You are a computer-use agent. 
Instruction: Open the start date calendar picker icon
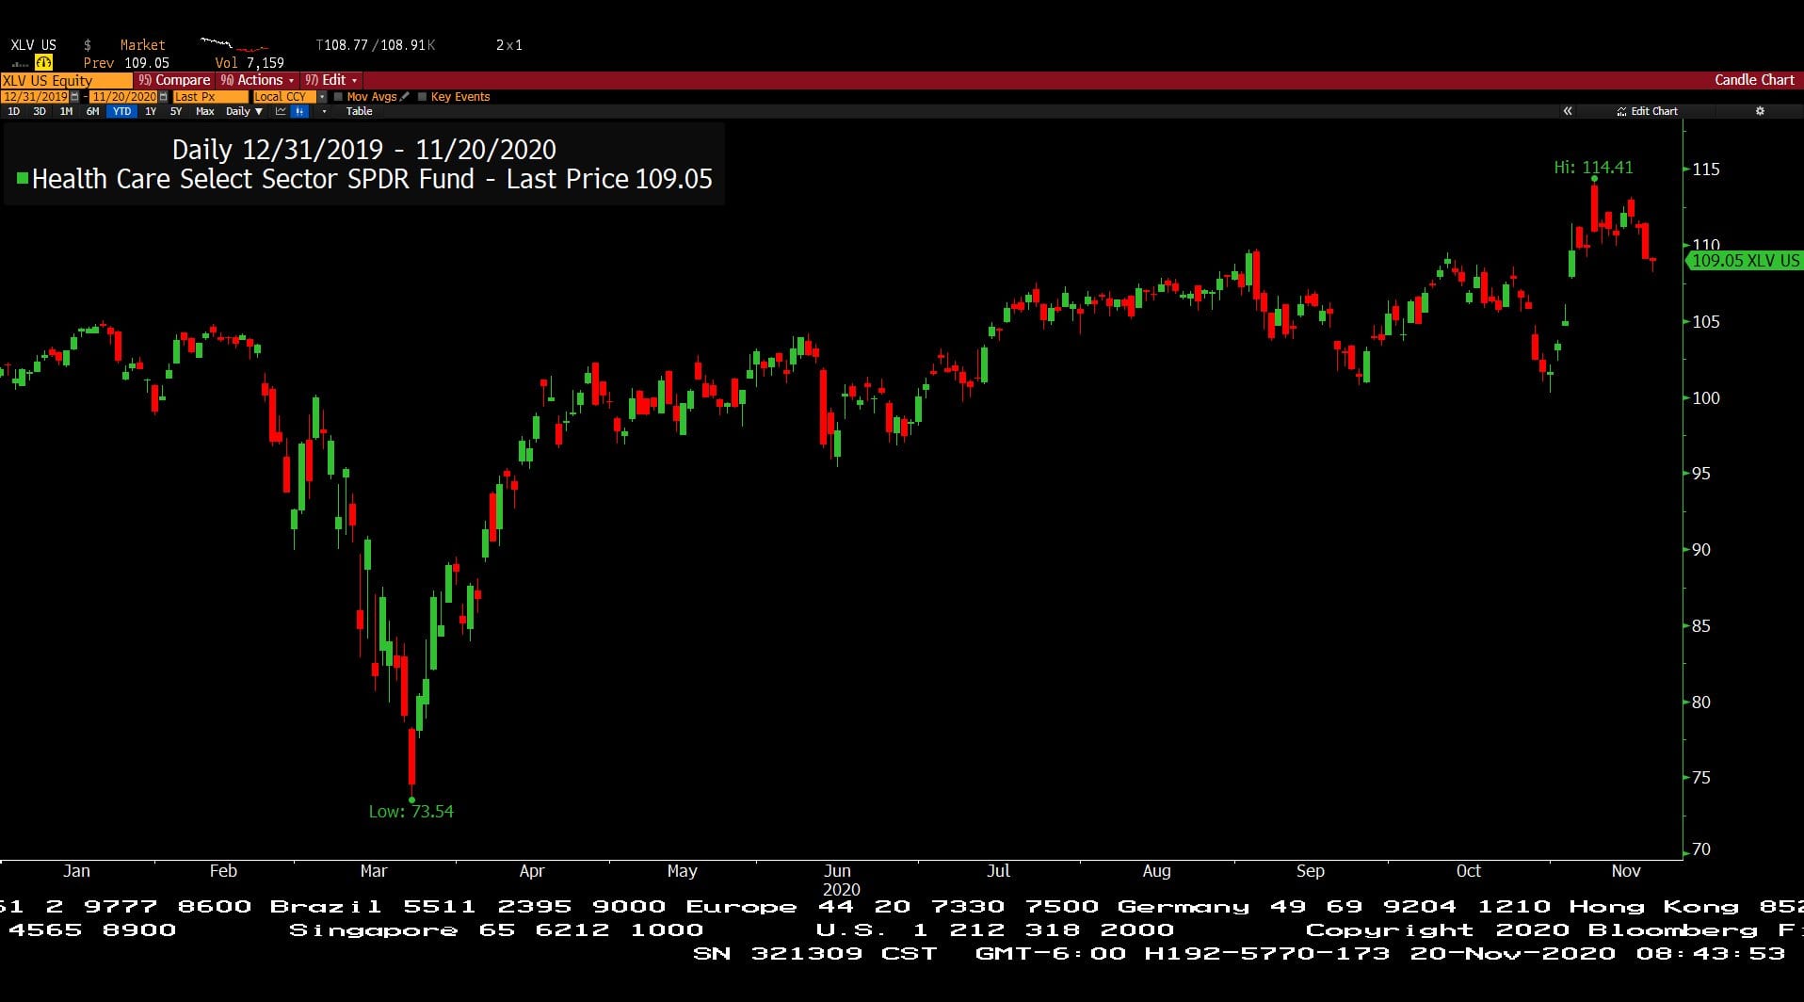tap(74, 97)
